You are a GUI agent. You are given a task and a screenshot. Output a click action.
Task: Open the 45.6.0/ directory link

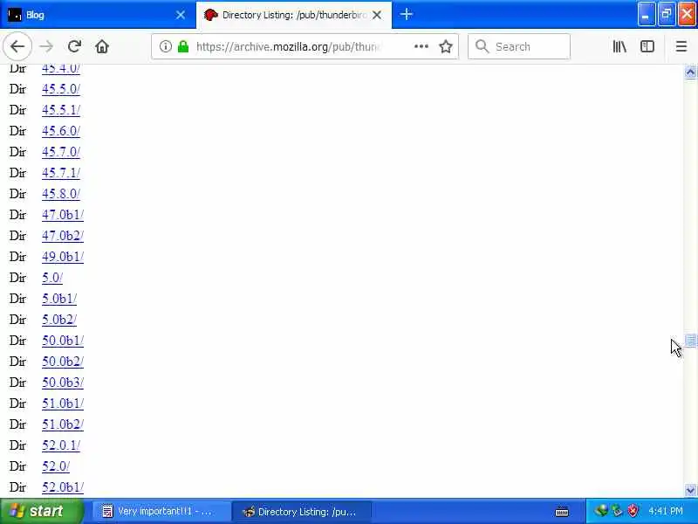click(x=61, y=130)
